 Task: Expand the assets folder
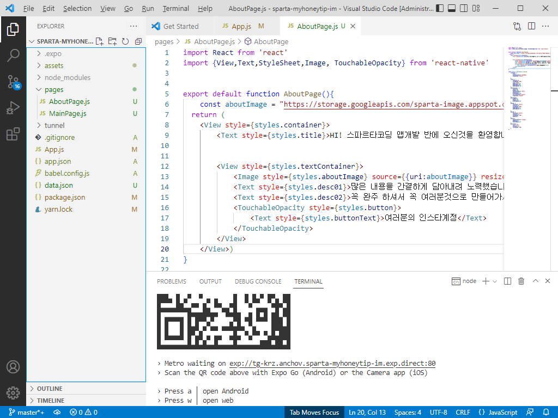(x=86, y=65)
